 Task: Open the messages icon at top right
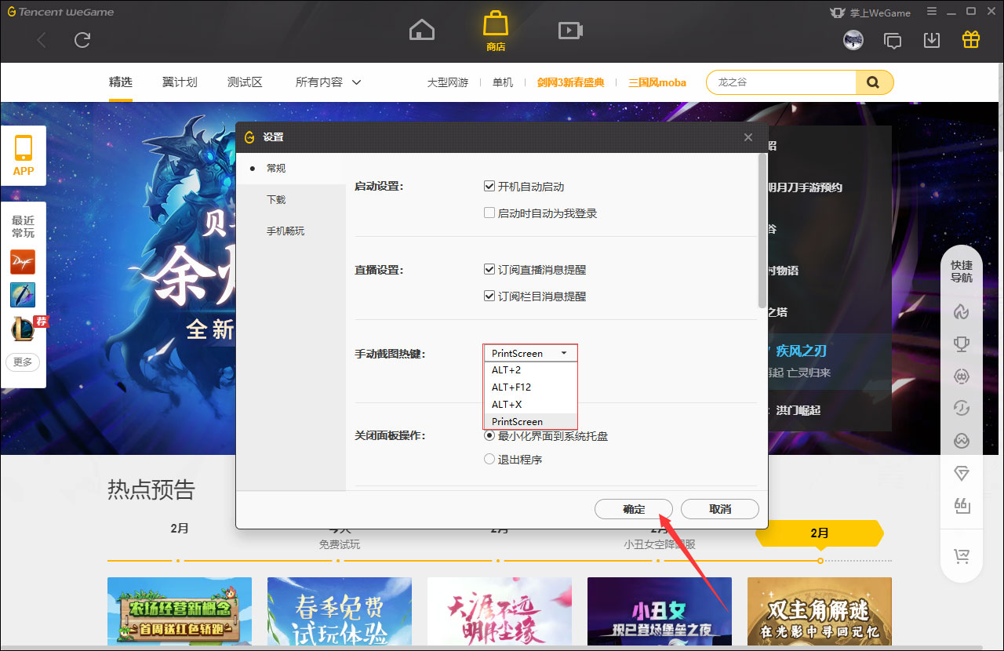[893, 38]
